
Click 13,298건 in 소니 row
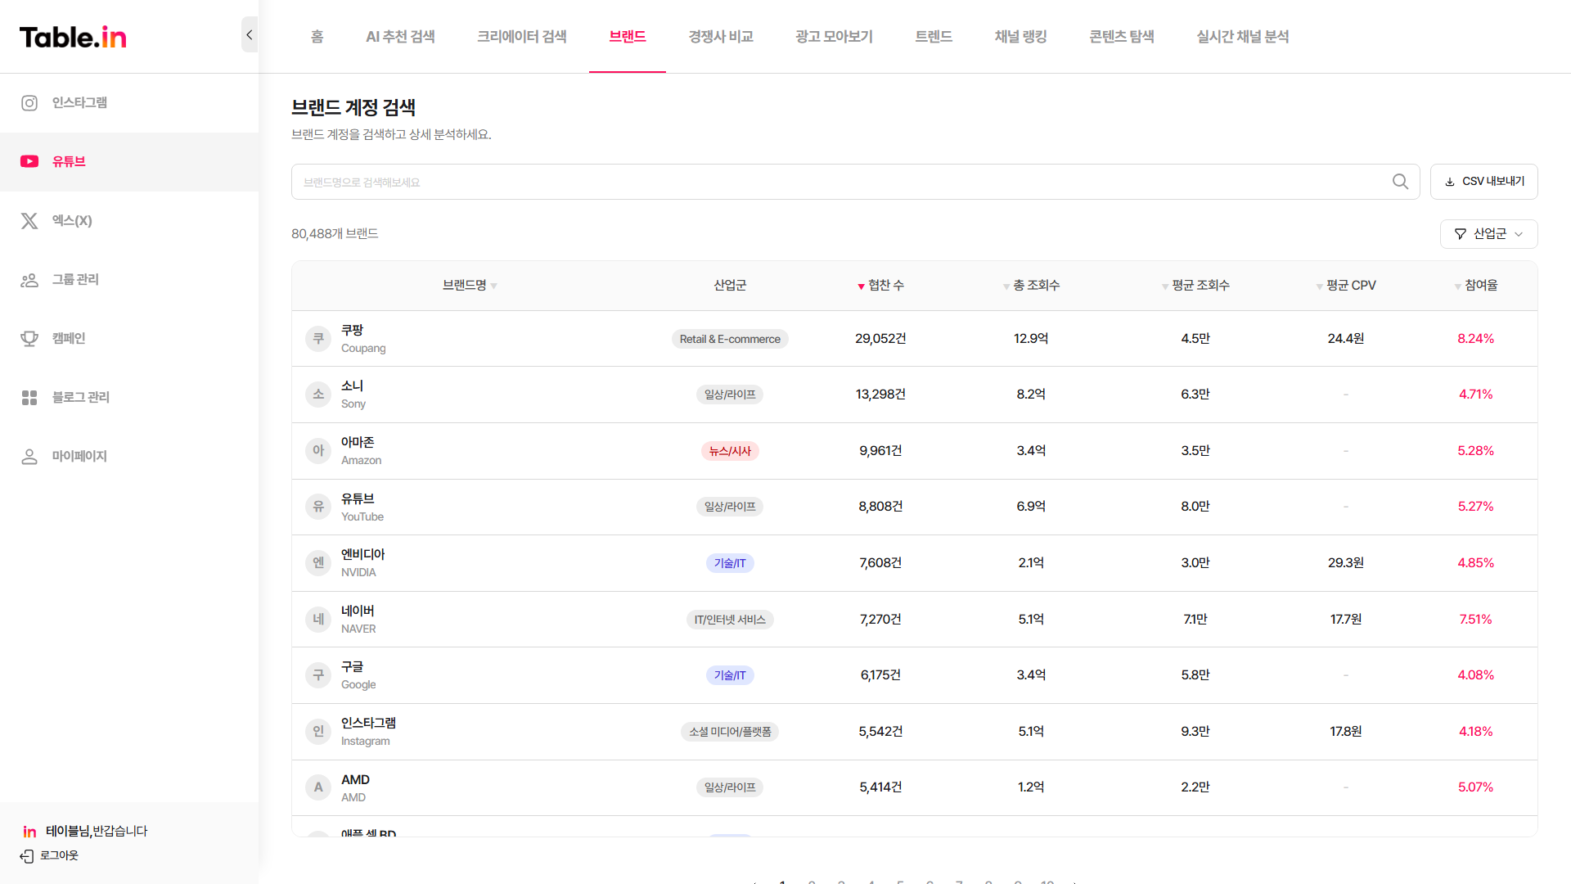click(880, 395)
